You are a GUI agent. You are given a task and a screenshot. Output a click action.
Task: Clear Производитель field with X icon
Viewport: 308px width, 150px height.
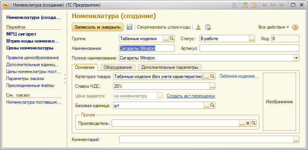[x=248, y=123]
